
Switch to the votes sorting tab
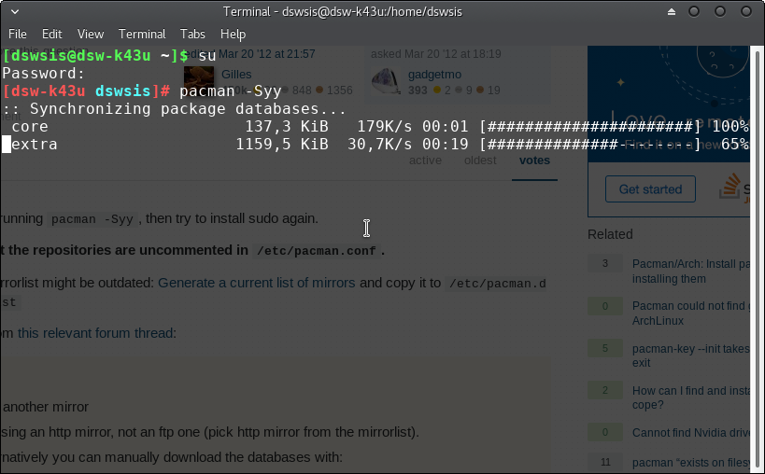tap(534, 160)
